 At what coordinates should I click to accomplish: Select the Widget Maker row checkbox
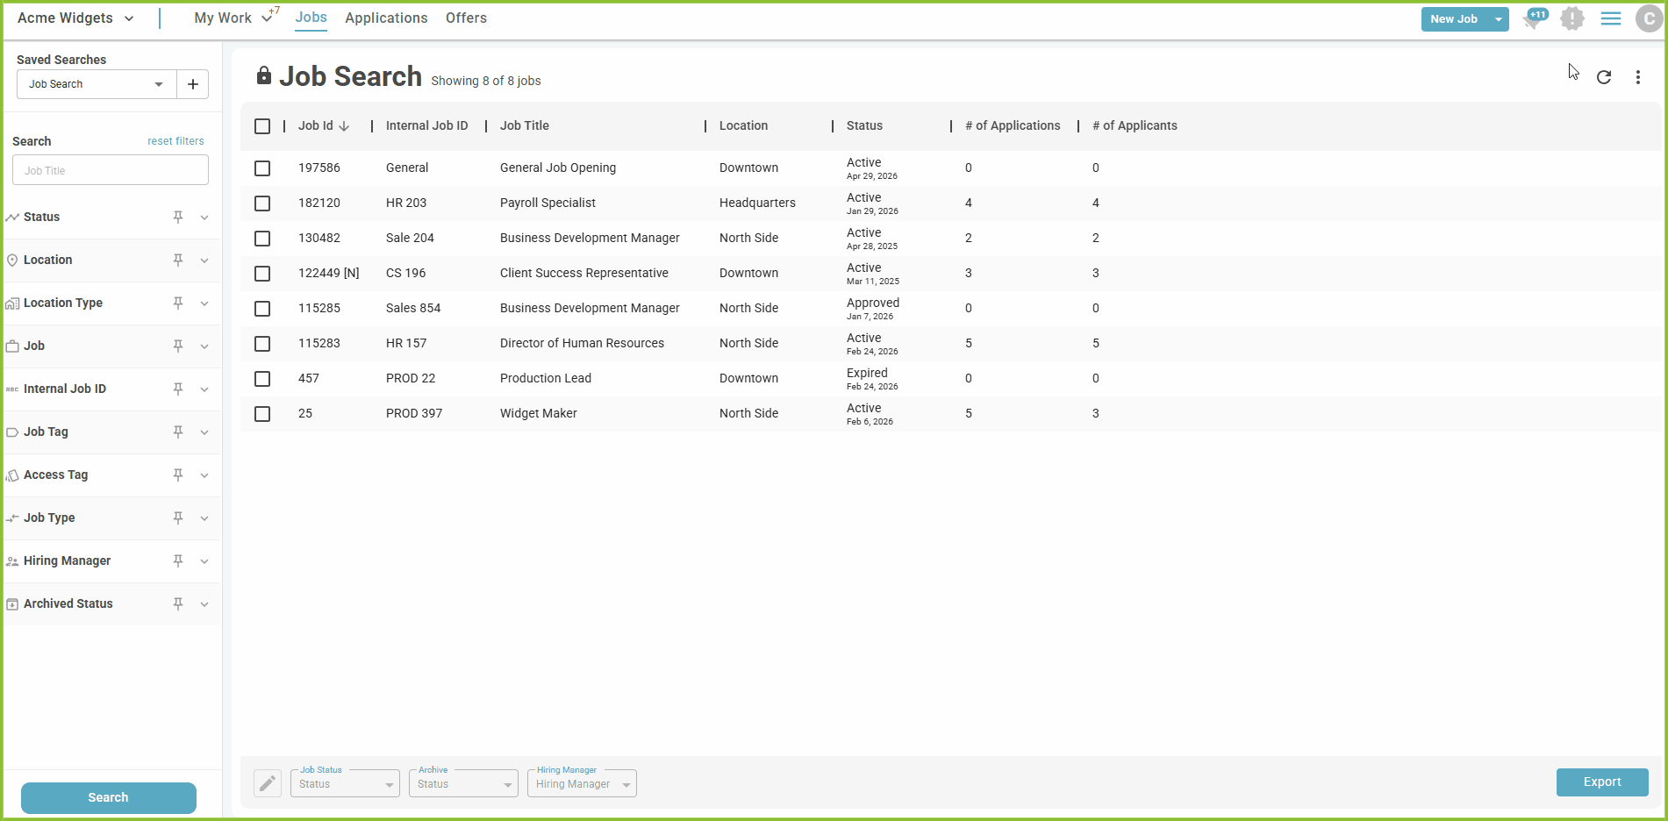(262, 414)
